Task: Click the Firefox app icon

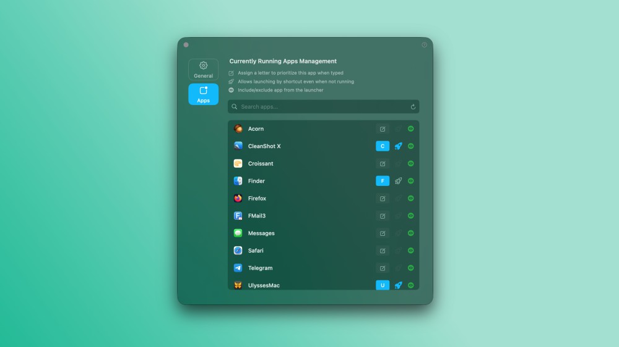Action: point(238,199)
